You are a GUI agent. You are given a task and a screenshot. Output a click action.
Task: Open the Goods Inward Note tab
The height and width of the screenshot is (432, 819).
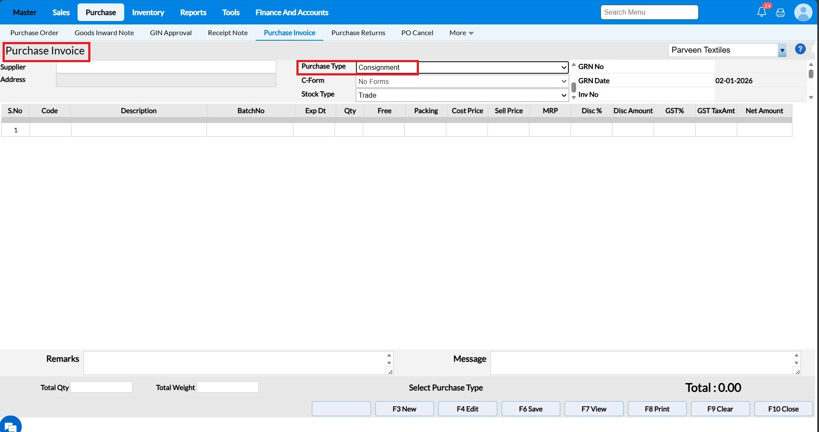point(104,33)
